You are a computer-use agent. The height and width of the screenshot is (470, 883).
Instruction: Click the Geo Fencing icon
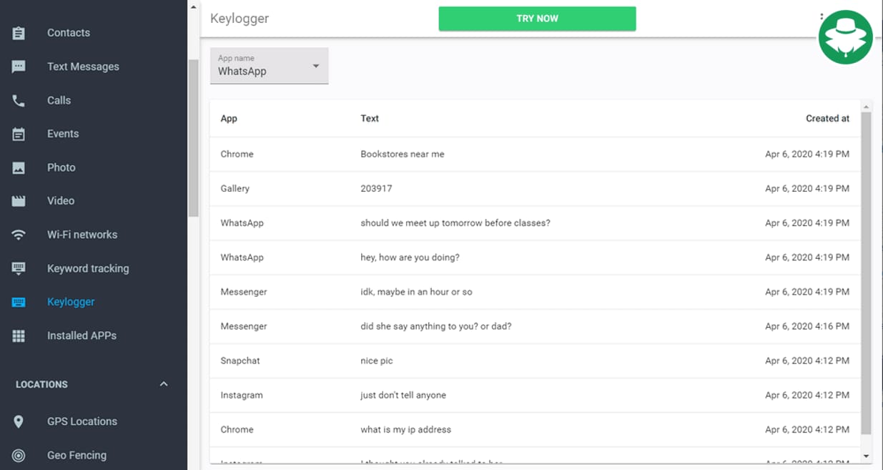coord(17,455)
